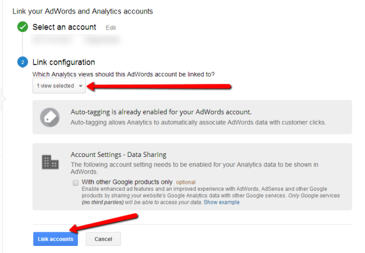365x253 pixels.
Task: Select the 'Link configuration' step heading
Action: 64,62
